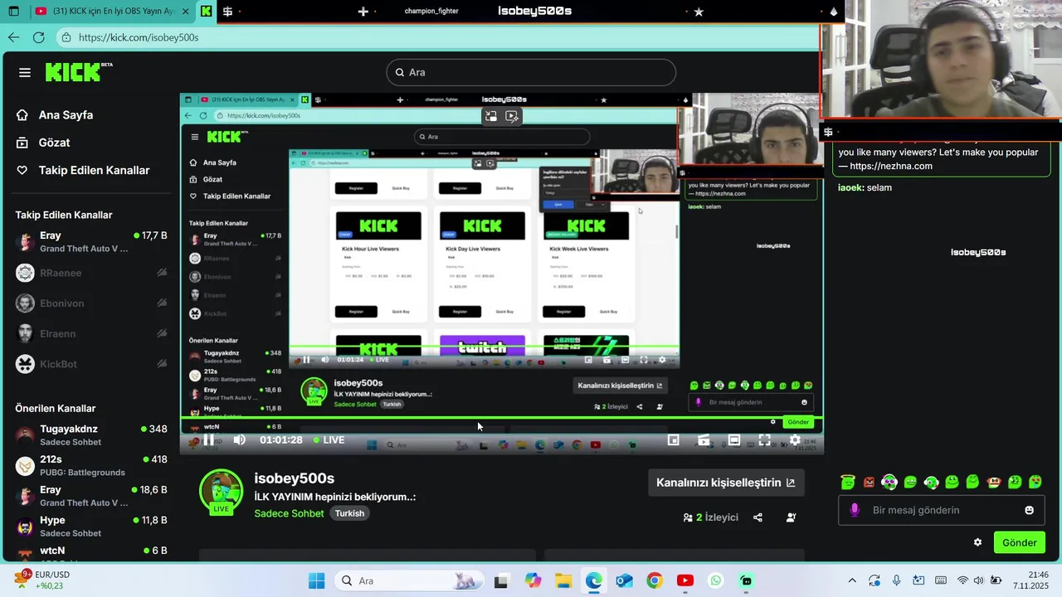
Task: Open the tab actions menu icon
Action: click(13, 12)
